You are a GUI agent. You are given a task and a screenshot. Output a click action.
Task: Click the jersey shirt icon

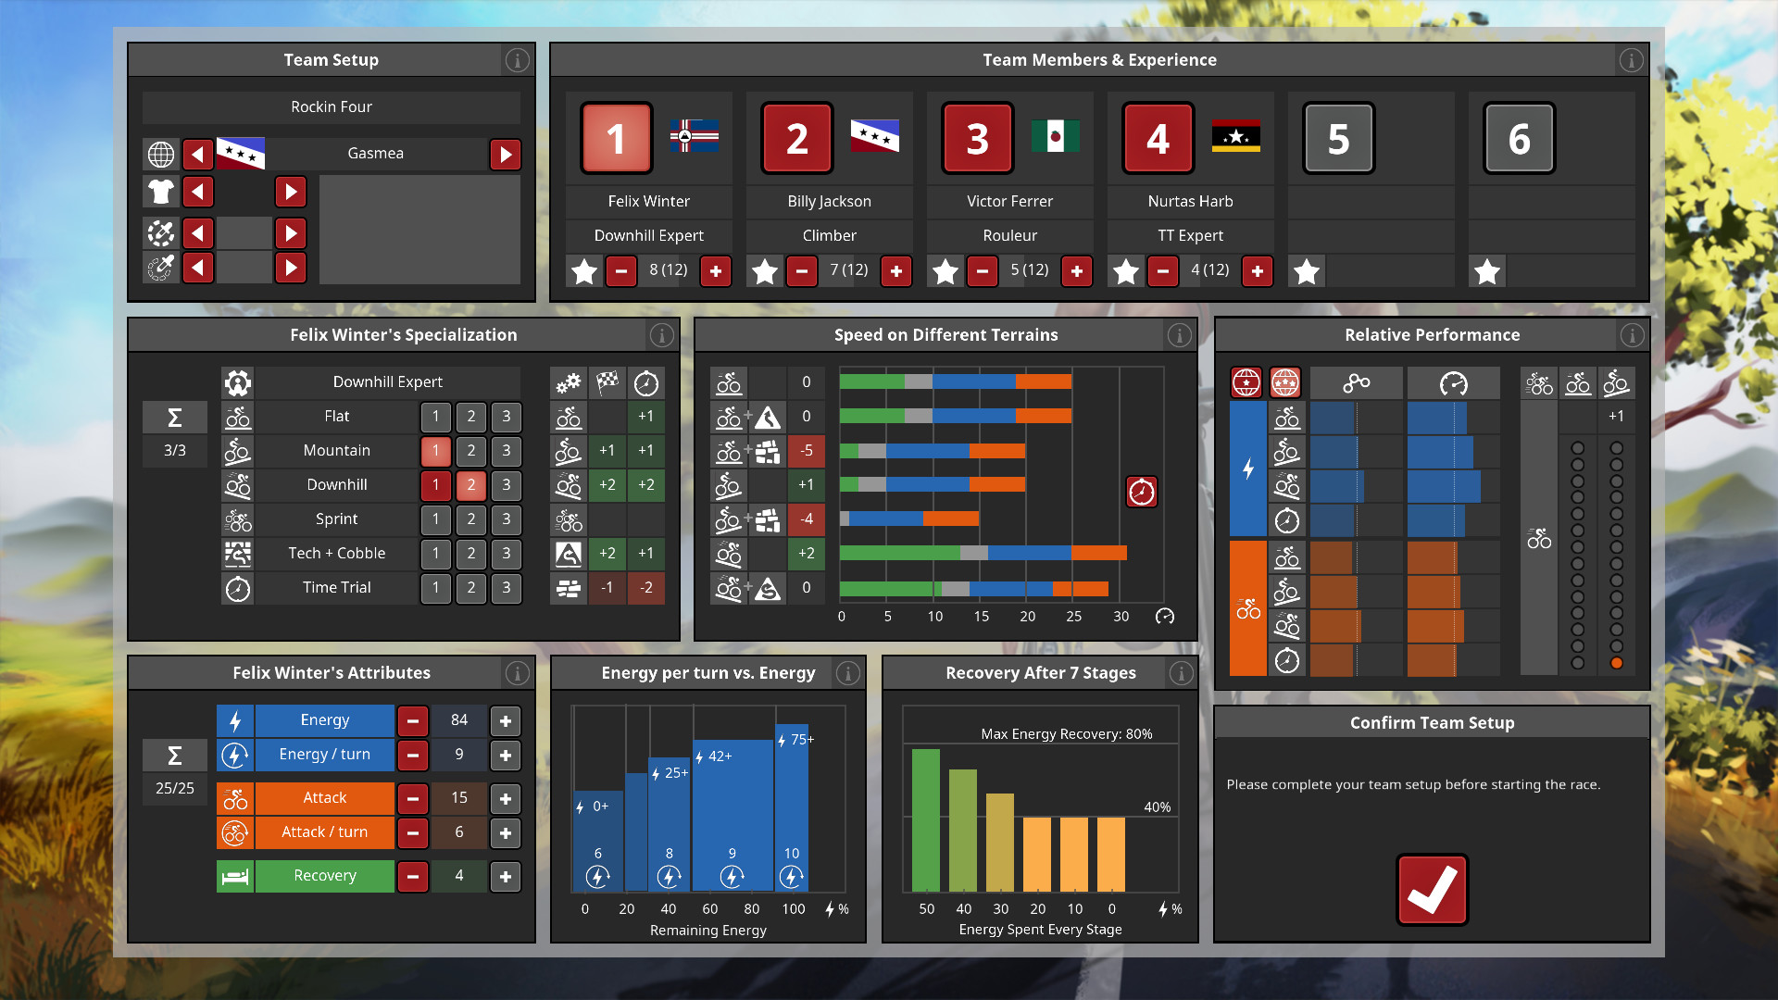click(161, 192)
